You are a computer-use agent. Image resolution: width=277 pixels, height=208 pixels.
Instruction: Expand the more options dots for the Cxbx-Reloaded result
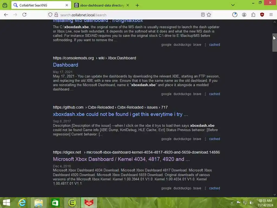coord(205,139)
